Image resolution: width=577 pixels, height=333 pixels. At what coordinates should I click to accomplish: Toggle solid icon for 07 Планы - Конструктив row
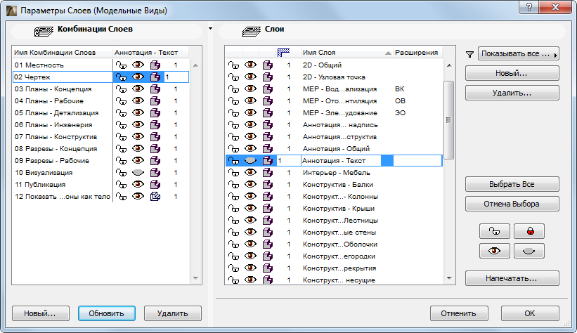(155, 137)
